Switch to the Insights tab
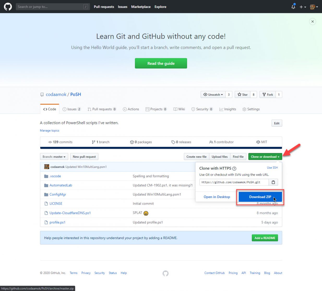Viewport: 322px width, 291px height. [228, 109]
